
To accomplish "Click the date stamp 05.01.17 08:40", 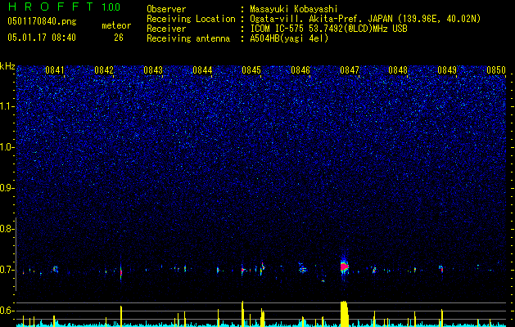I will 42,38.
